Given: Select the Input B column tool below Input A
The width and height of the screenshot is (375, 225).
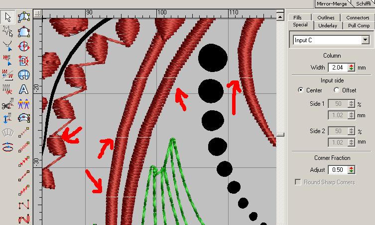Looking at the screenshot, I should 24,31.
